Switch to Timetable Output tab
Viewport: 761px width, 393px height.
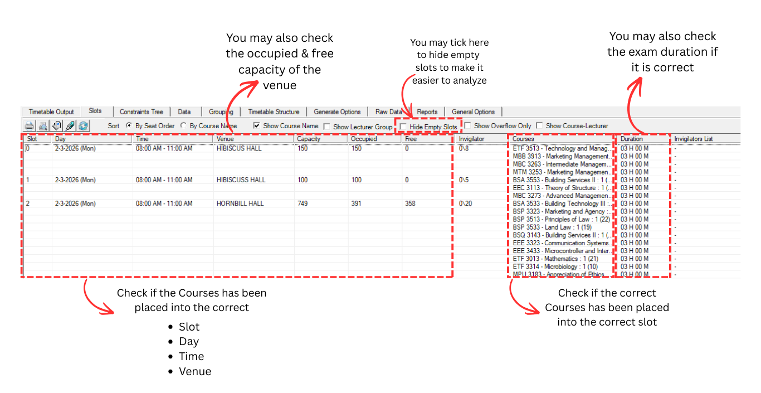tap(51, 112)
